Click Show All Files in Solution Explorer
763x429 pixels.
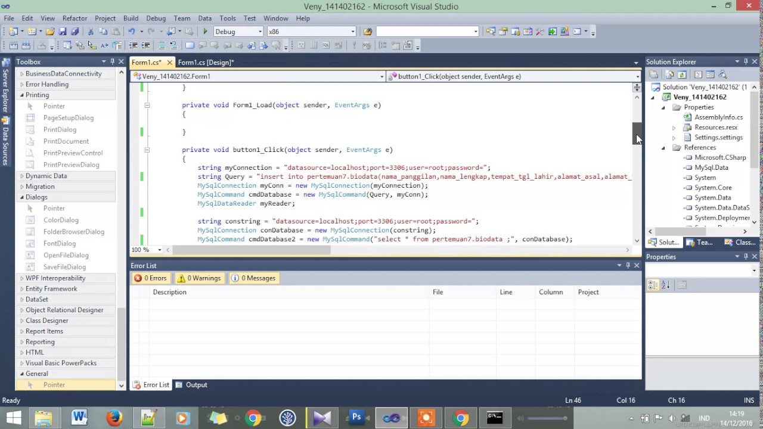[669, 74]
